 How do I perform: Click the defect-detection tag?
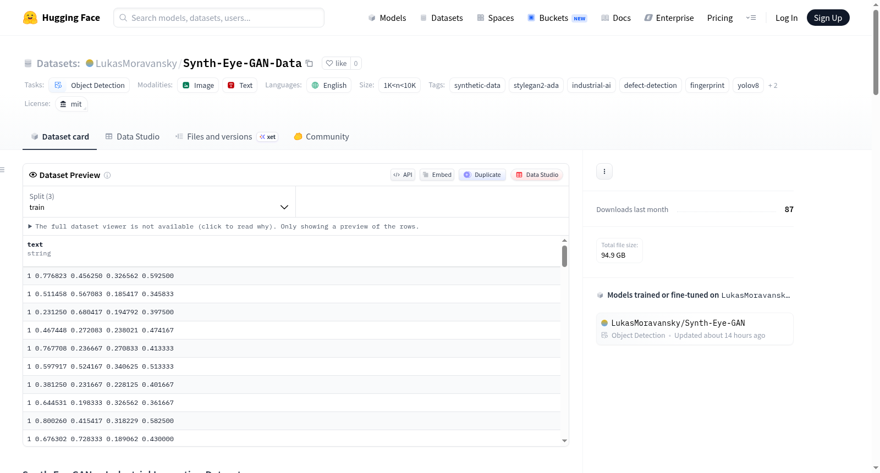(x=650, y=85)
